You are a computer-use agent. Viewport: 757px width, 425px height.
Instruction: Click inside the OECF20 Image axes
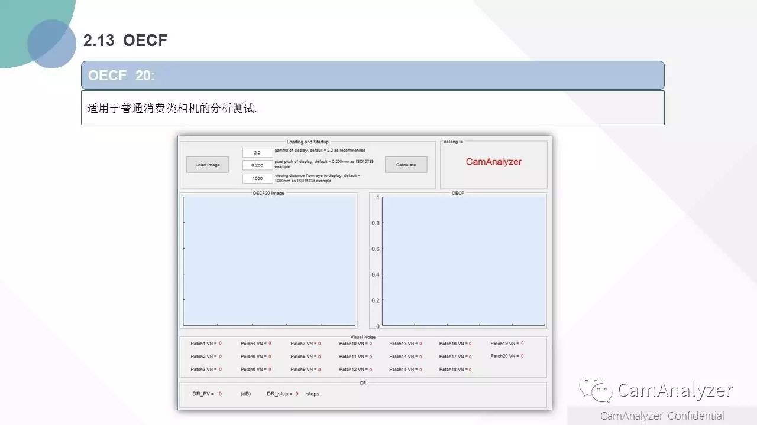(x=270, y=261)
